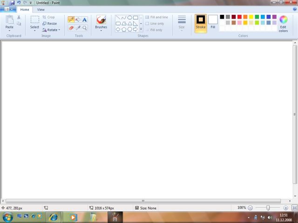
Task: Activate the Color picker eyedropper
Action: pyautogui.click(x=78, y=28)
